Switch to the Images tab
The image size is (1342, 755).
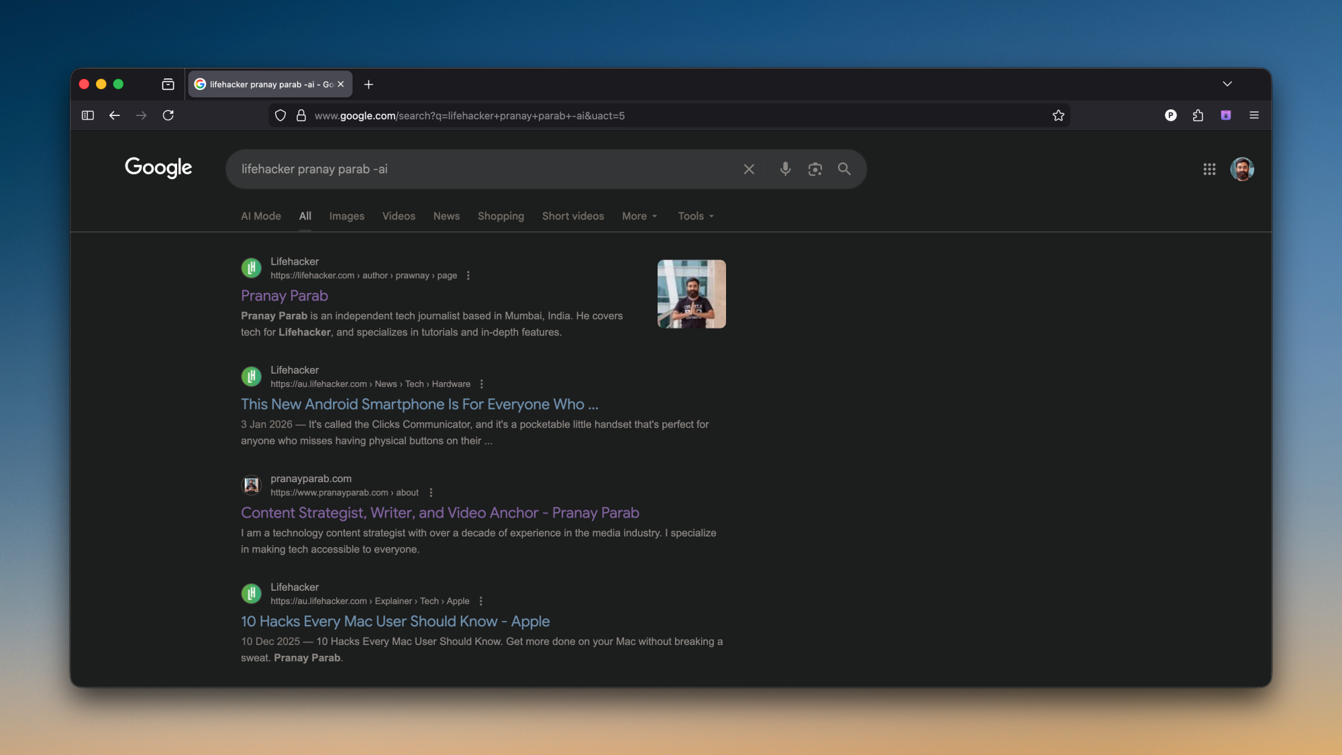click(346, 216)
